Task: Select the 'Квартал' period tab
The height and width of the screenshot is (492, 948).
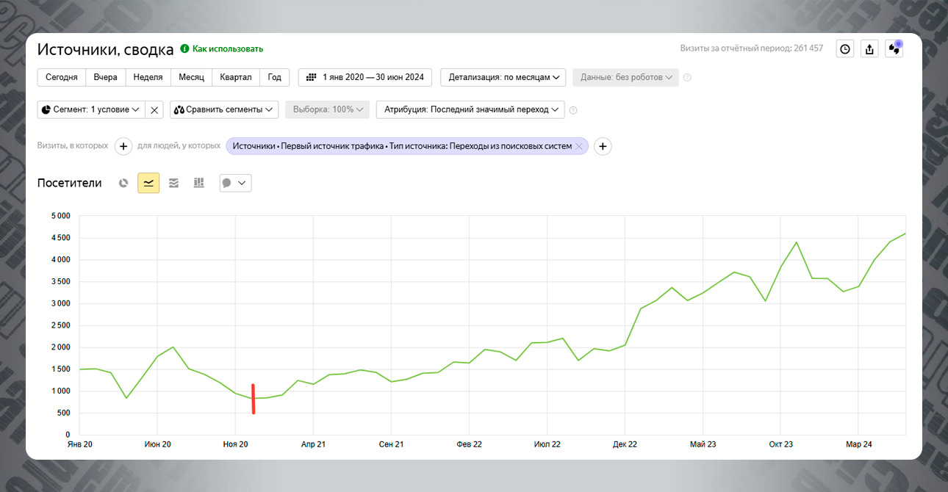Action: point(235,77)
